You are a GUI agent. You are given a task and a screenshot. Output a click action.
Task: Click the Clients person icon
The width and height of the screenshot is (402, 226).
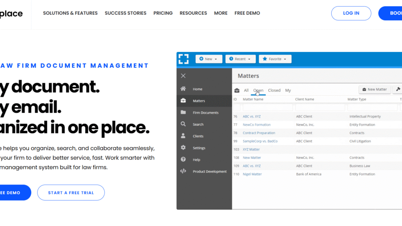(183, 136)
